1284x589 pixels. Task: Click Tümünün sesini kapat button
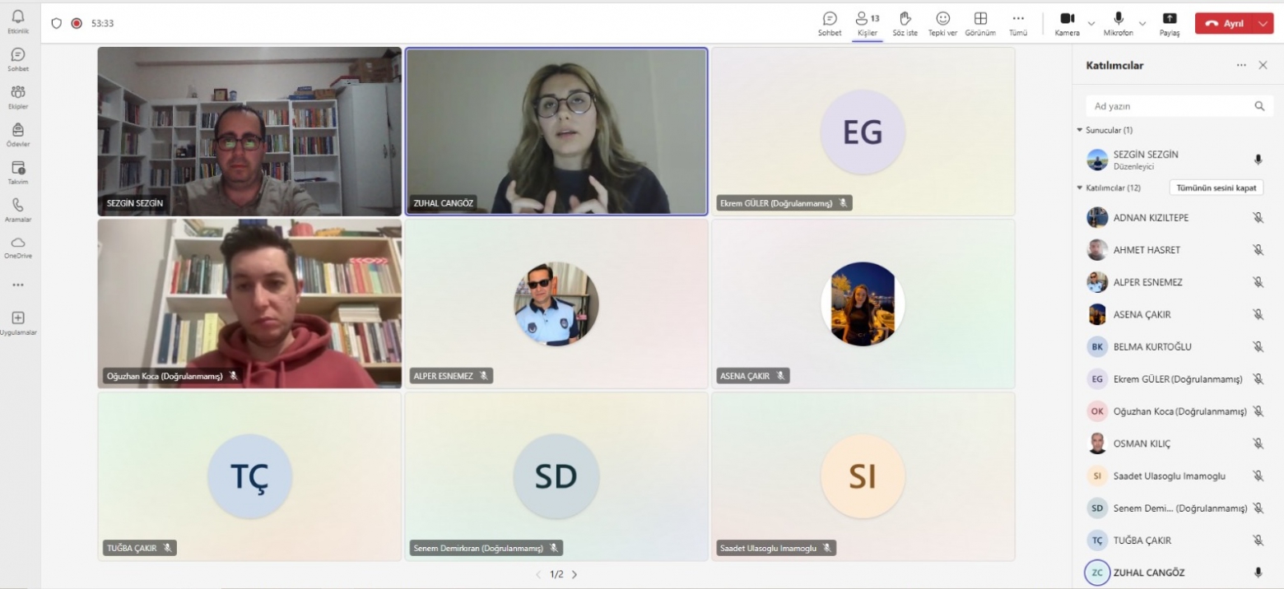click(1217, 188)
